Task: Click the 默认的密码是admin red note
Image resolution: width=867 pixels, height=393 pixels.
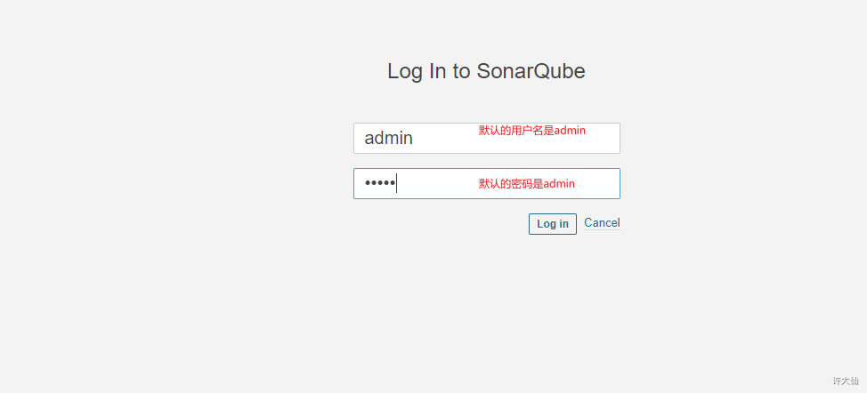Action: 526,184
